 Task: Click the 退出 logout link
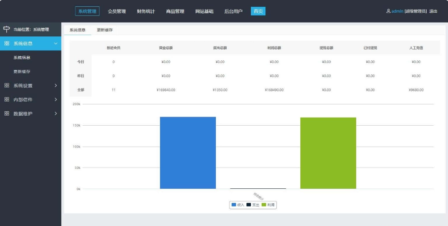tap(433, 11)
